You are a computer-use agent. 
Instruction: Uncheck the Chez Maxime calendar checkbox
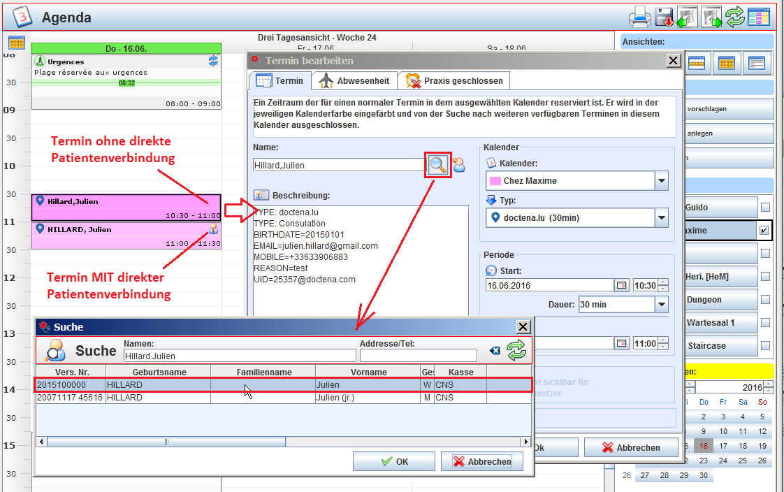765,230
